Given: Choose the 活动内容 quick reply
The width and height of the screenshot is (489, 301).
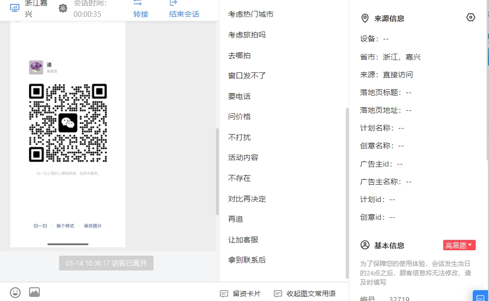Looking at the screenshot, I should pos(243,158).
